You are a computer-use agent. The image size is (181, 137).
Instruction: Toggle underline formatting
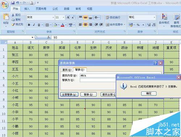click(x=39, y=25)
